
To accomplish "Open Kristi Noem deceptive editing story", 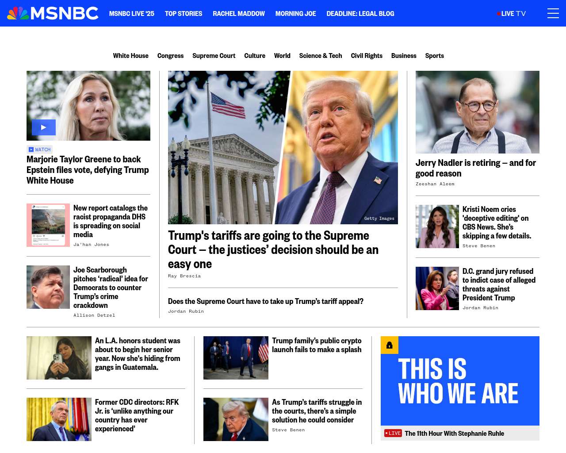I will pos(497,223).
